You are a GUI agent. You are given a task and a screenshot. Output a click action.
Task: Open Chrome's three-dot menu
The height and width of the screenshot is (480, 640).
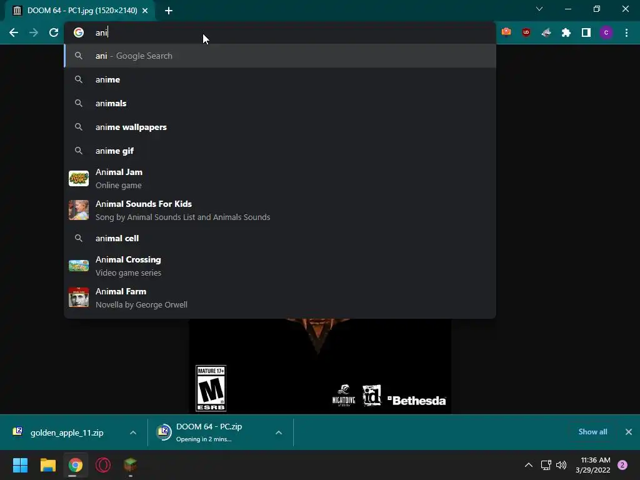[626, 32]
